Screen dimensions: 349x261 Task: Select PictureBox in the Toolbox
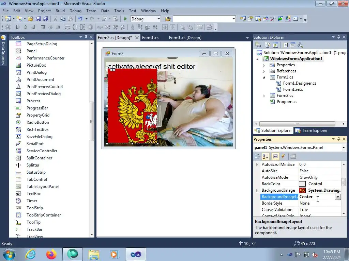pyautogui.click(x=36, y=65)
